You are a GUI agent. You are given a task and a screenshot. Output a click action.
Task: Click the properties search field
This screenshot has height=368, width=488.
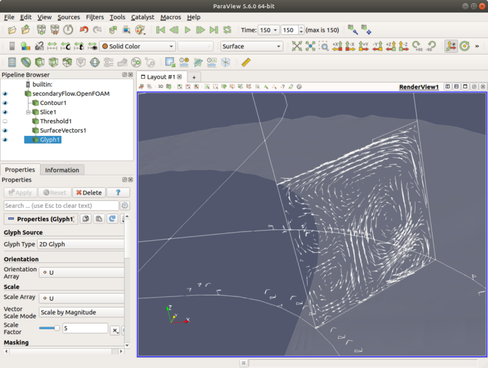[61, 206]
